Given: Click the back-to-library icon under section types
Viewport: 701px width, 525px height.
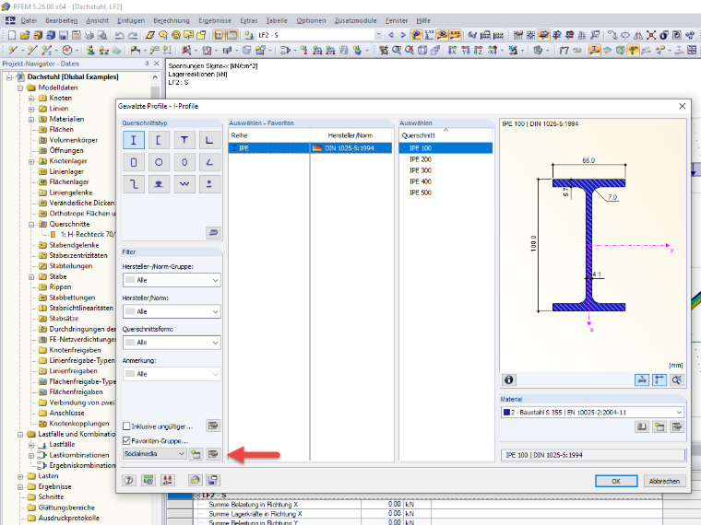Looking at the screenshot, I should coord(213,233).
